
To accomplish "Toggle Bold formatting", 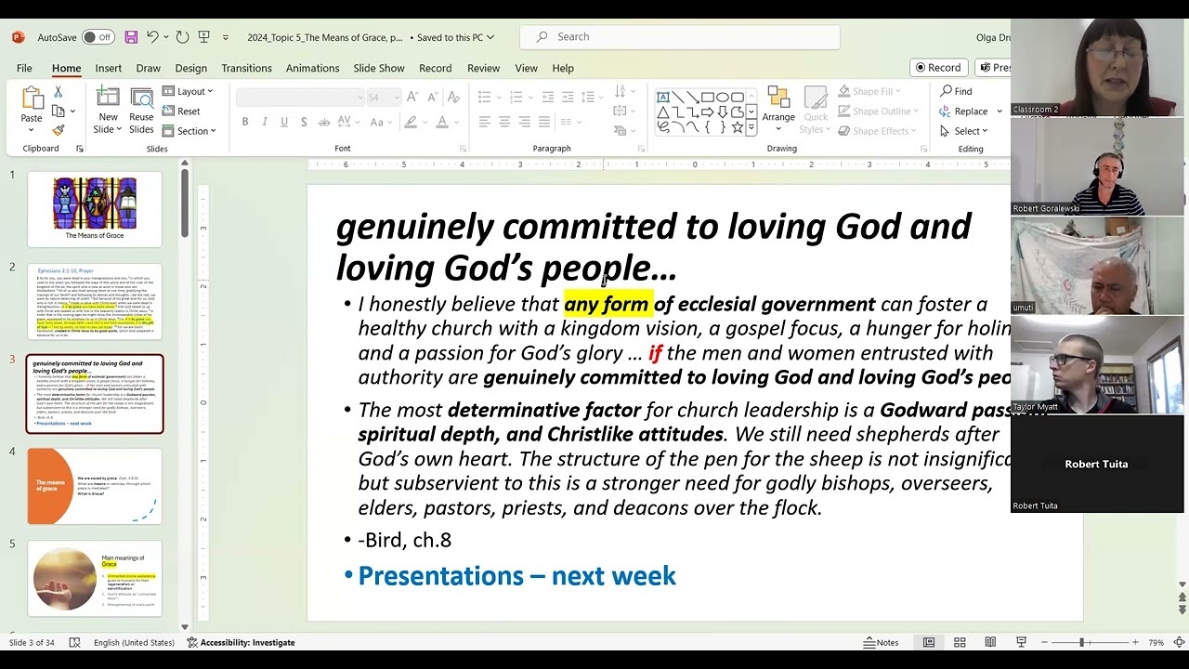I will coord(245,122).
